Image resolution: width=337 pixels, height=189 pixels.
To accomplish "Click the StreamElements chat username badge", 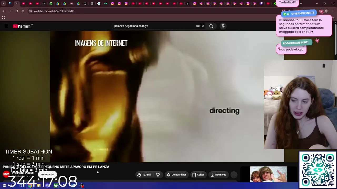I will point(299,13).
